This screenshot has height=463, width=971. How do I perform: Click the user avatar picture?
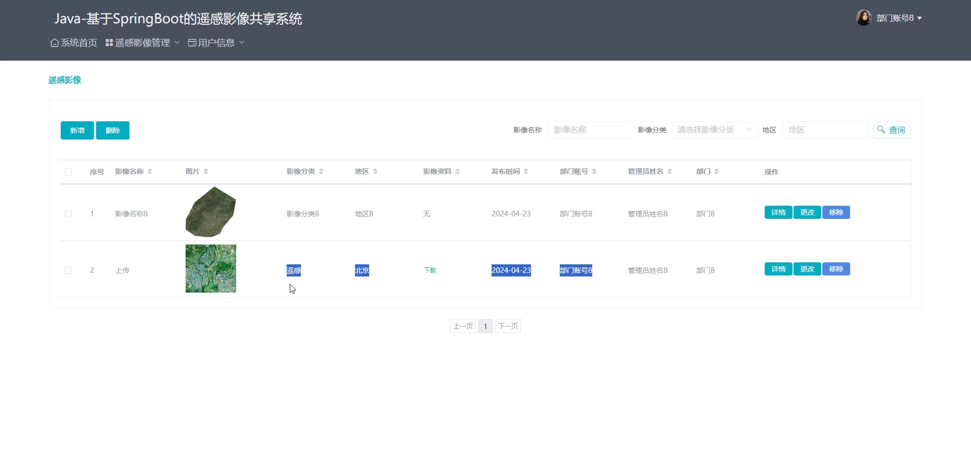coord(863,18)
